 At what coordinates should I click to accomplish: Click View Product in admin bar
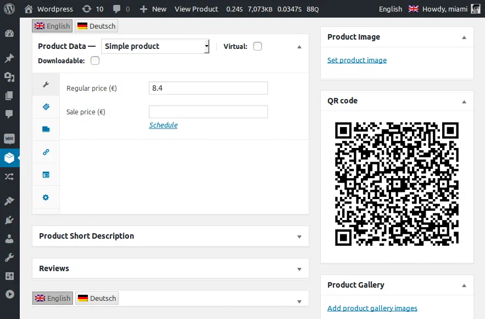pyautogui.click(x=196, y=9)
